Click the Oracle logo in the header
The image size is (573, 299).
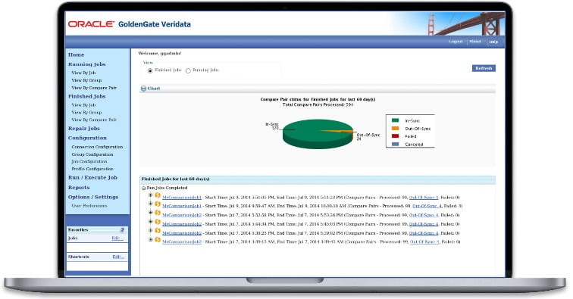coord(91,24)
